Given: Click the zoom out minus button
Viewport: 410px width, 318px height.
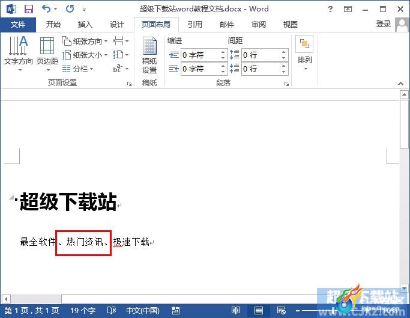Looking at the screenshot, I should pos(298,311).
